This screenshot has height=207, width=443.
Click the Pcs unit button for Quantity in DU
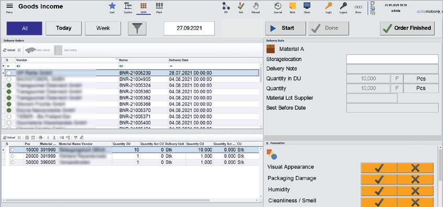pos(421,79)
